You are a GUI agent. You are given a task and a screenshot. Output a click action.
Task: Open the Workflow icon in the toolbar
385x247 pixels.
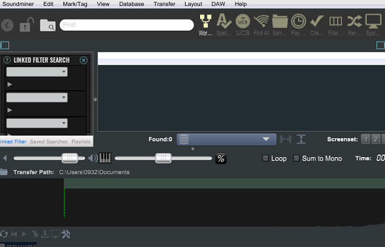205,25
